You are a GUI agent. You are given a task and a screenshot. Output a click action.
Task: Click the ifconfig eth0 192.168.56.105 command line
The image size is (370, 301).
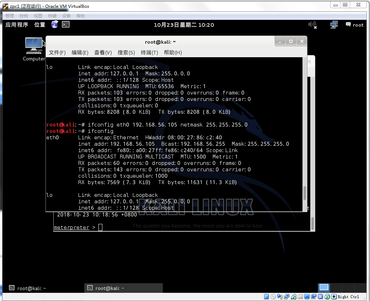click(167, 124)
